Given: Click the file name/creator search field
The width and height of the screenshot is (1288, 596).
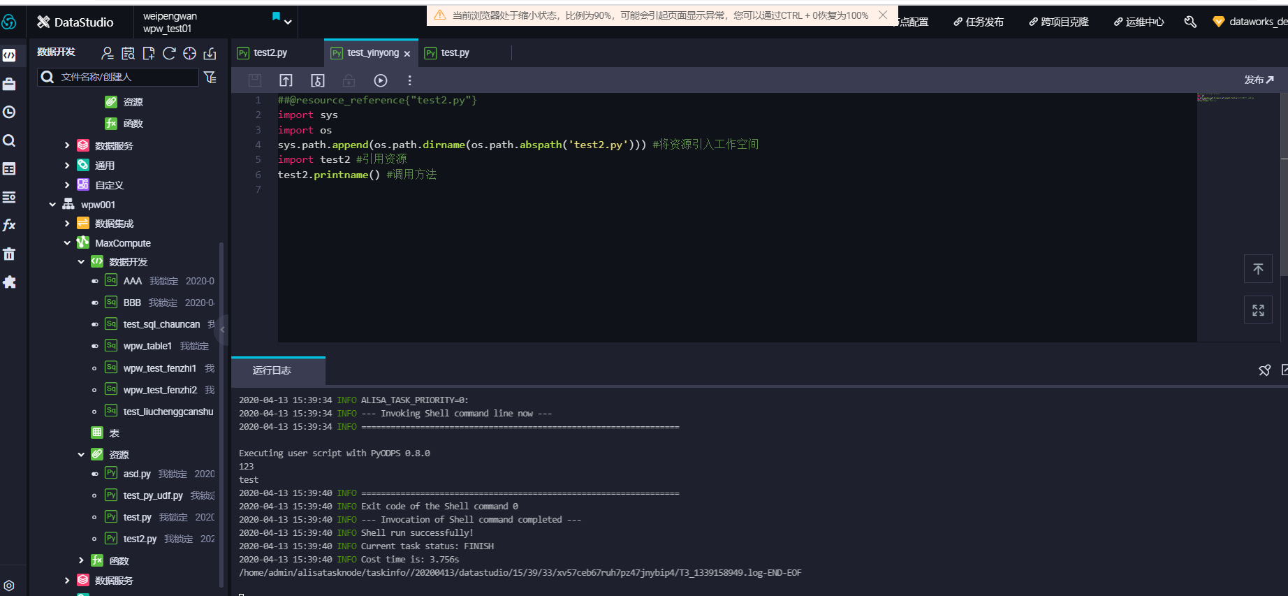Looking at the screenshot, I should click(x=119, y=77).
